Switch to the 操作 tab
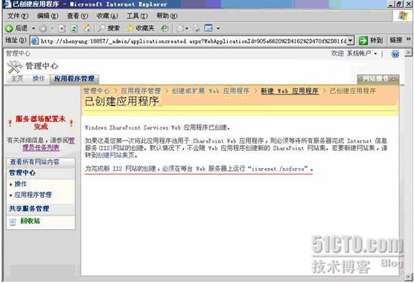The width and height of the screenshot is (414, 284). pos(39,79)
